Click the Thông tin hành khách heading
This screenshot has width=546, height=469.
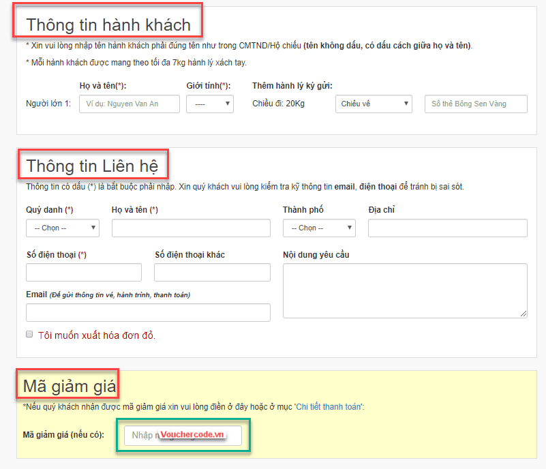coord(108,25)
